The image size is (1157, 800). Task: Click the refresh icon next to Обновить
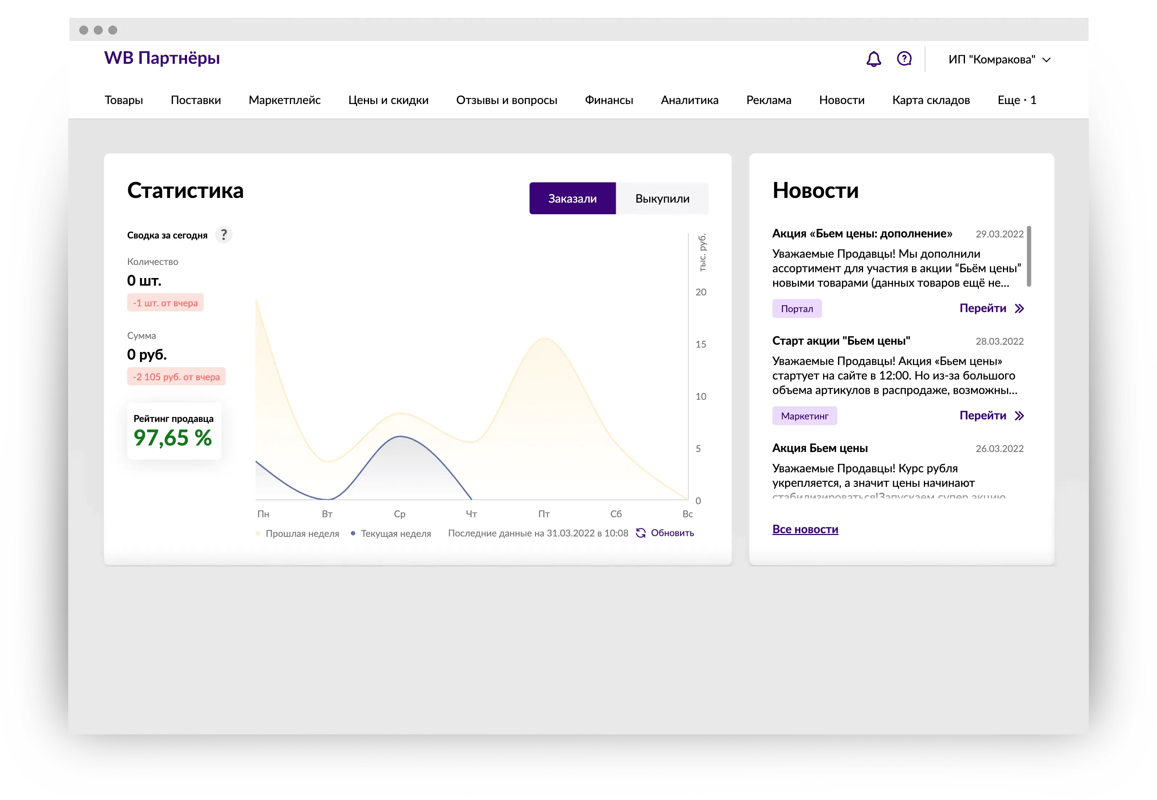640,533
